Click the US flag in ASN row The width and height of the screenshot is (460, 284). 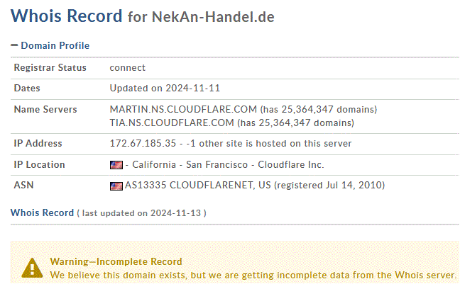[116, 186]
